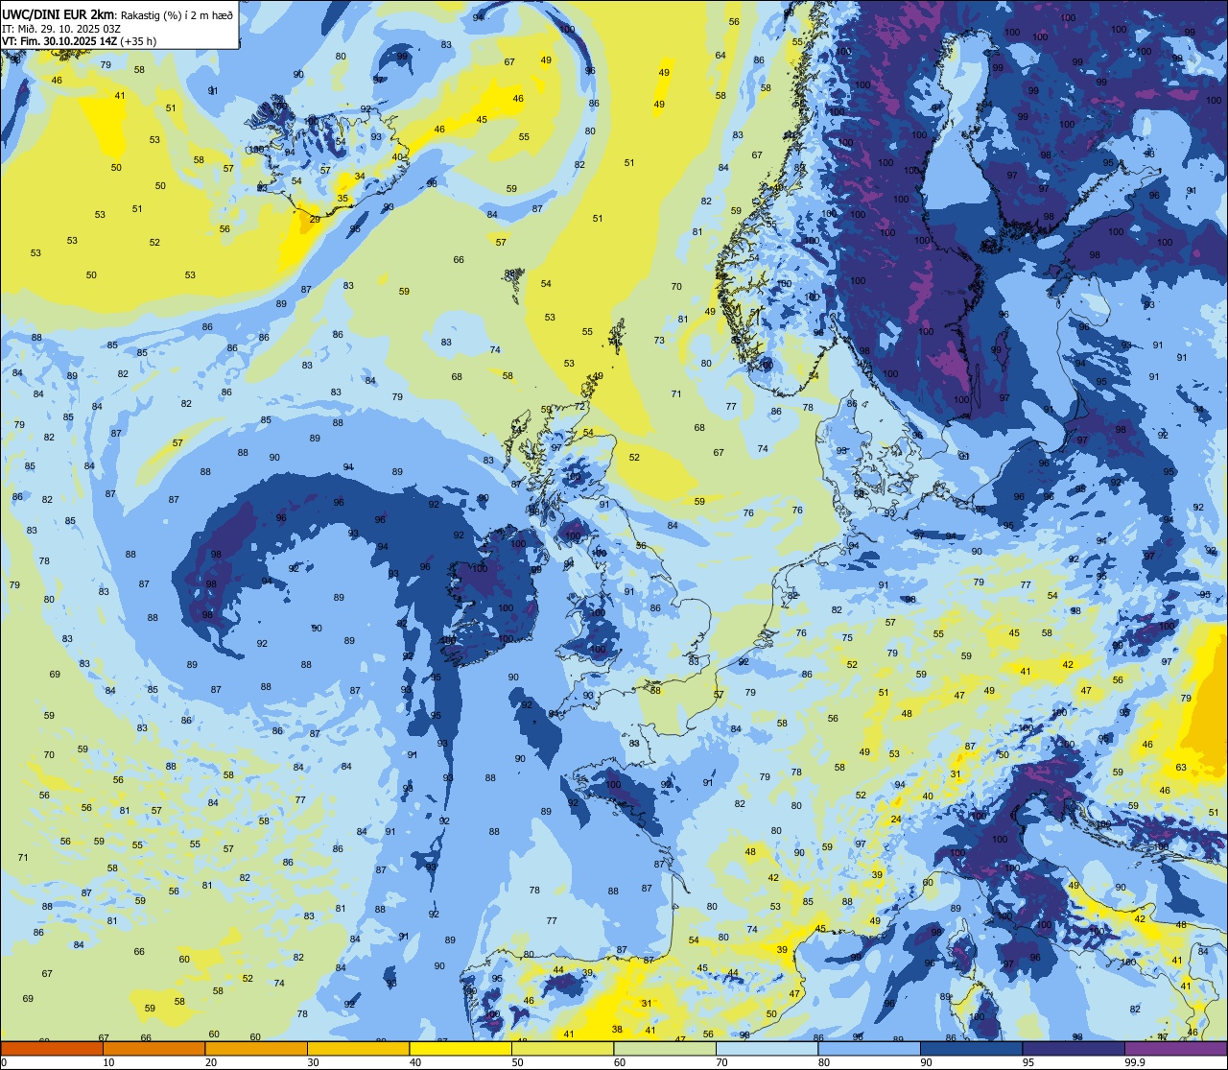Click the legend tick label 90
Screen dimensions: 1228x1070
(x=926, y=1062)
